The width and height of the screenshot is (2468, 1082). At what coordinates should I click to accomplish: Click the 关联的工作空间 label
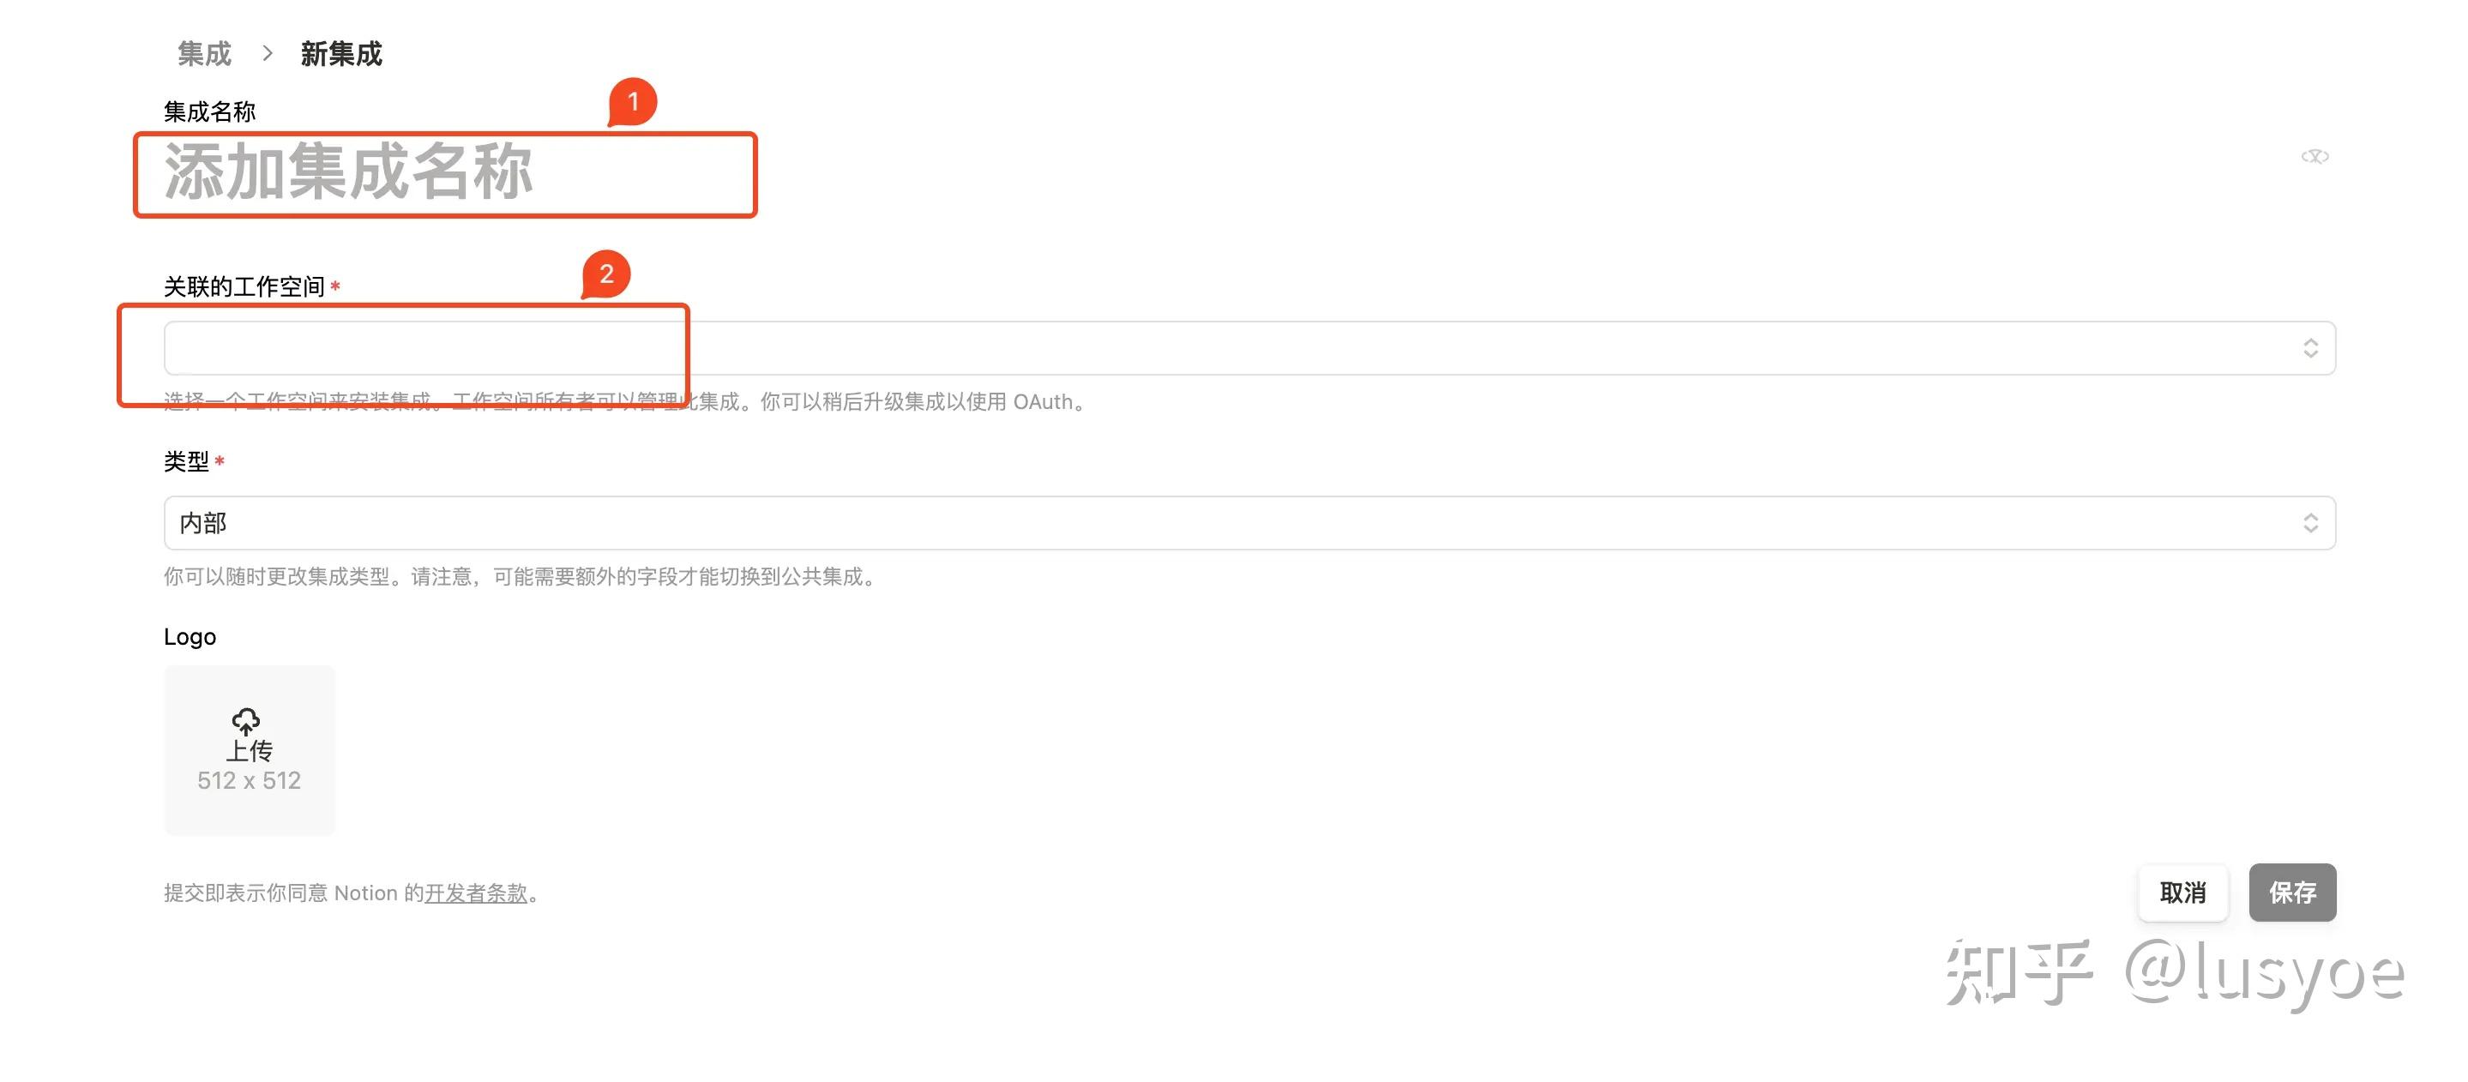pos(244,286)
